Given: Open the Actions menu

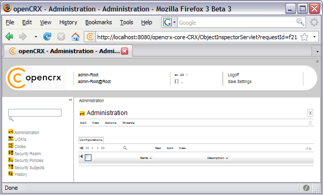Looking at the screenshot, I should [x=111, y=123].
